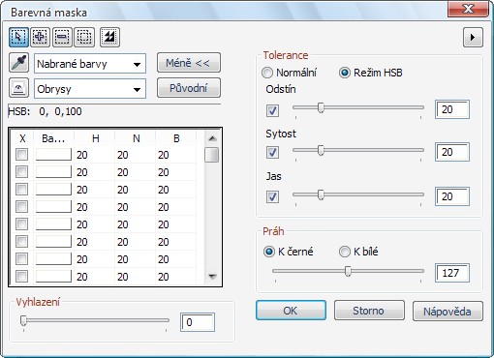Click the Sytost value field showing 20
Viewport: 494px width, 358px height.
[452, 152]
